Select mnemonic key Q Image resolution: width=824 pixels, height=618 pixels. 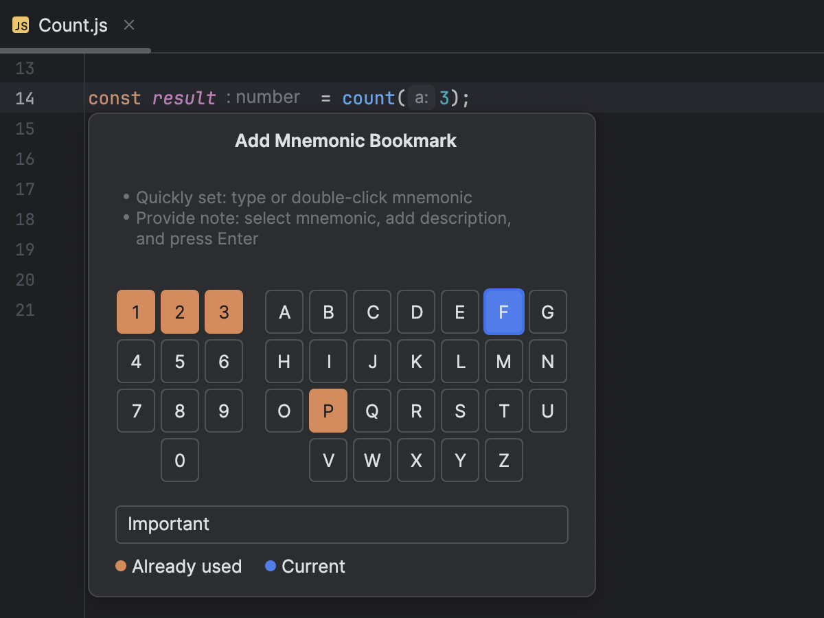click(371, 411)
